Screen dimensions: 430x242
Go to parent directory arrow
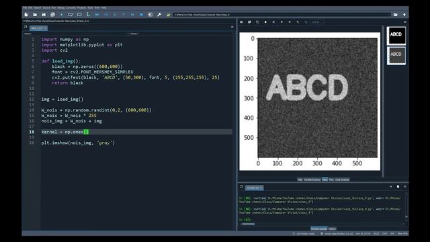pos(404,15)
